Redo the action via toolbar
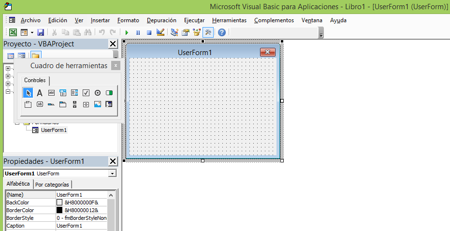The height and width of the screenshot is (231, 450). click(113, 32)
